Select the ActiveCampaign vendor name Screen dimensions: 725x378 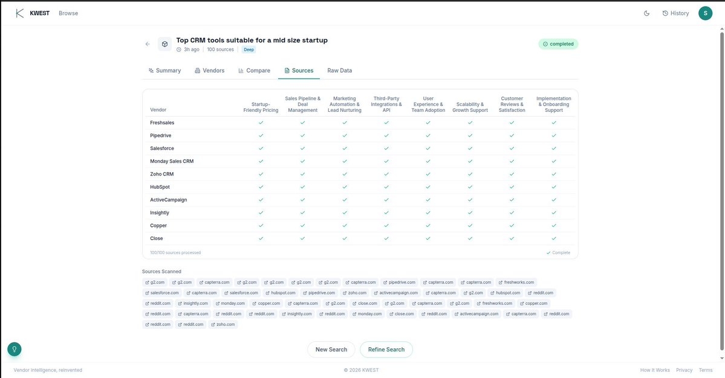pos(168,200)
